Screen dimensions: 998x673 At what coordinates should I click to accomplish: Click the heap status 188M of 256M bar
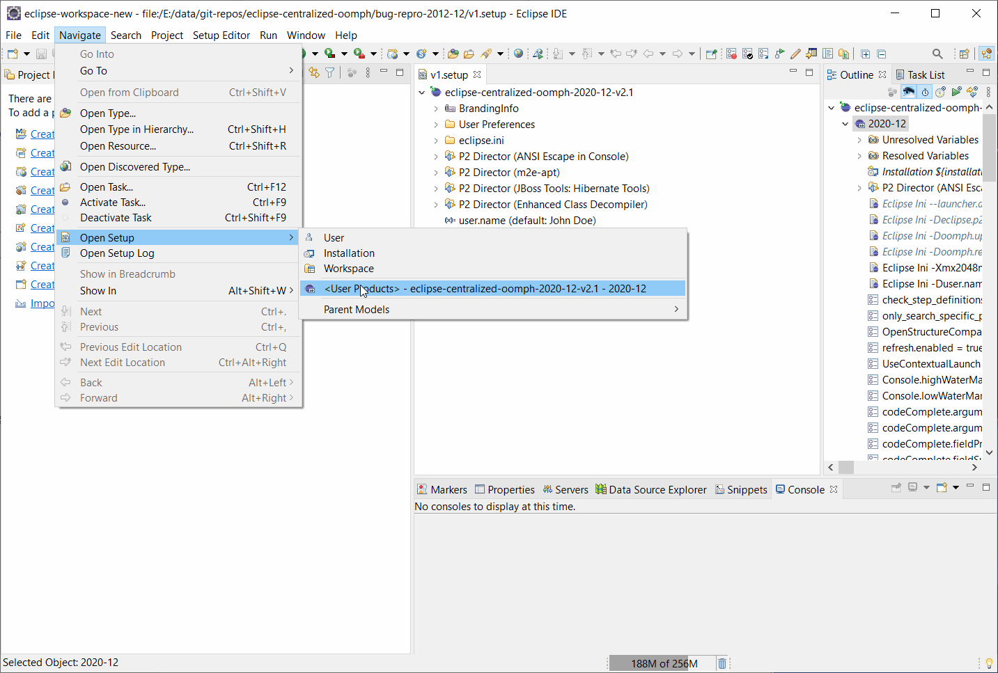pyautogui.click(x=662, y=663)
